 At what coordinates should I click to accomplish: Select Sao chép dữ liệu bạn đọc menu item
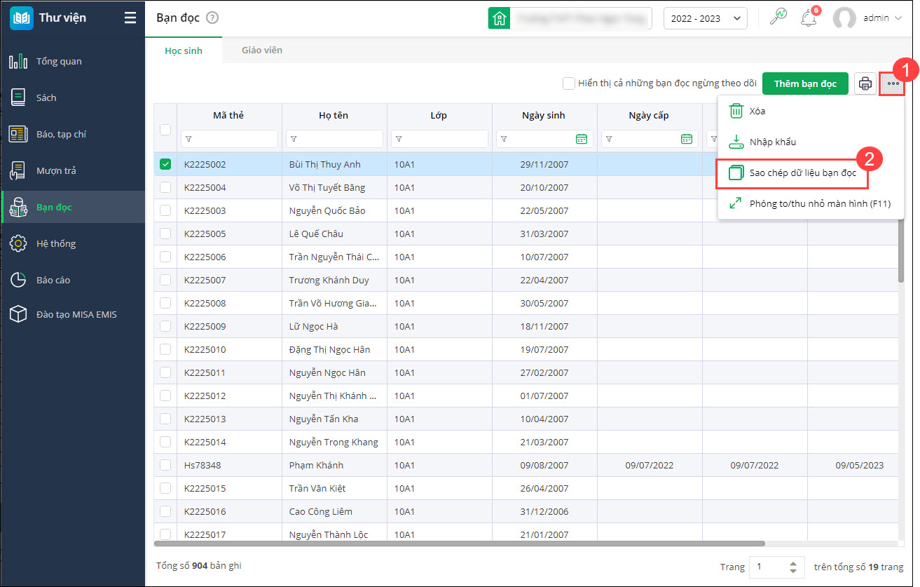[x=802, y=173]
